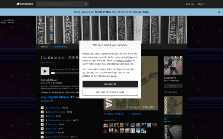Dismiss the Terms of Use banner
This screenshot has height=139, width=223.
tap(219, 12)
